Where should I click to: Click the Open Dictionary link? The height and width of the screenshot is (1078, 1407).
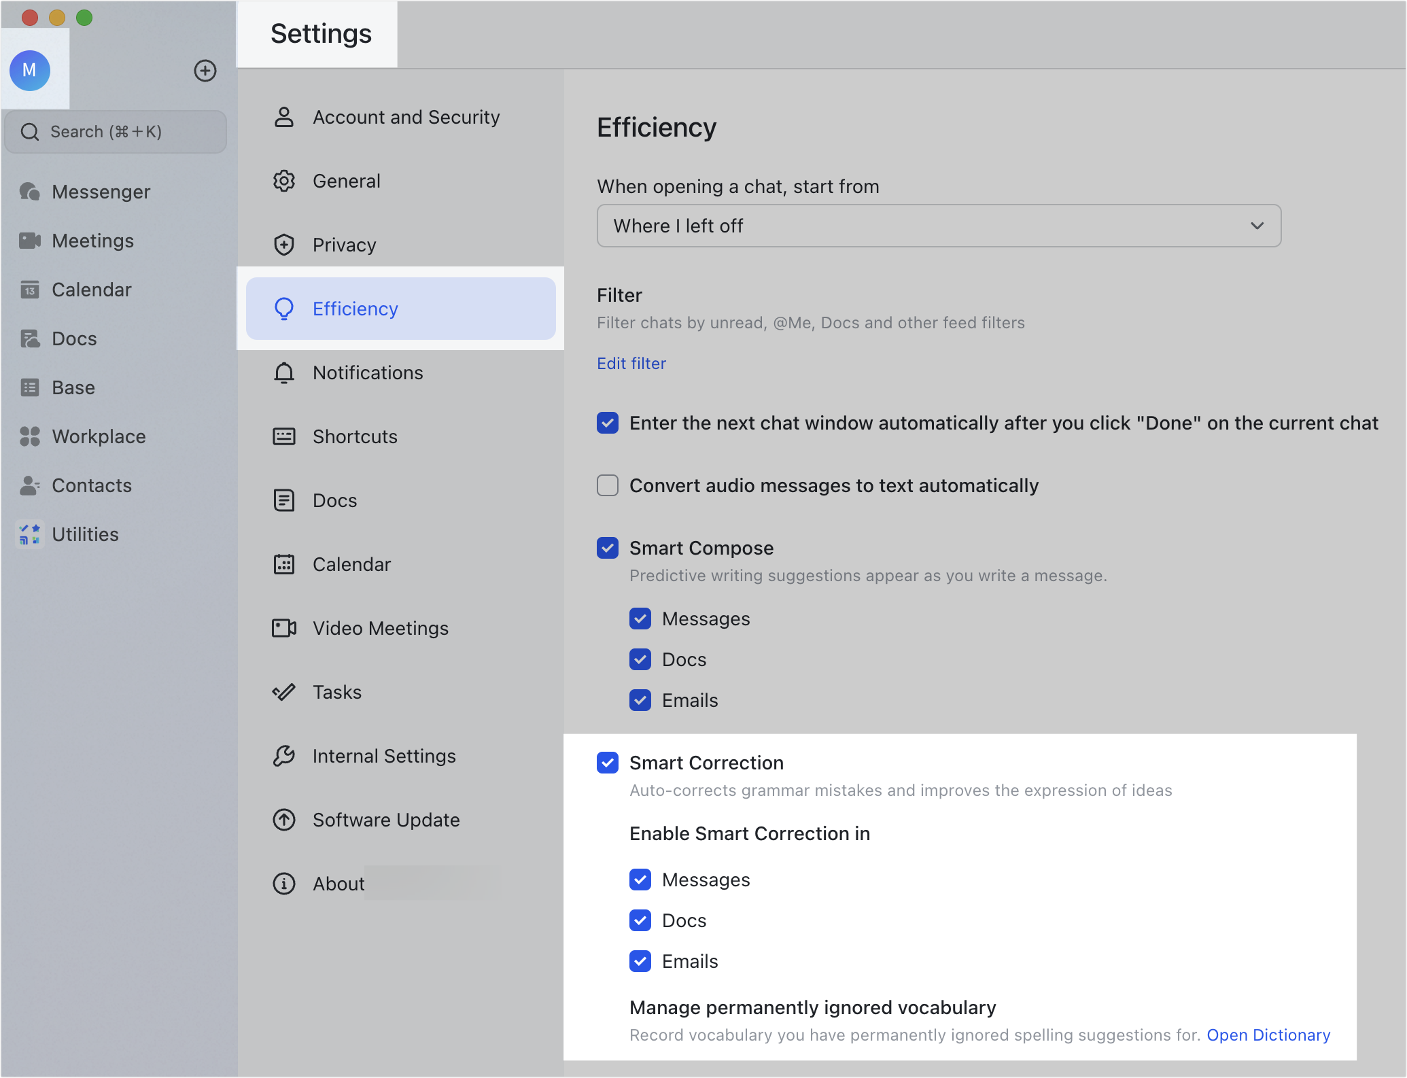(x=1268, y=1035)
